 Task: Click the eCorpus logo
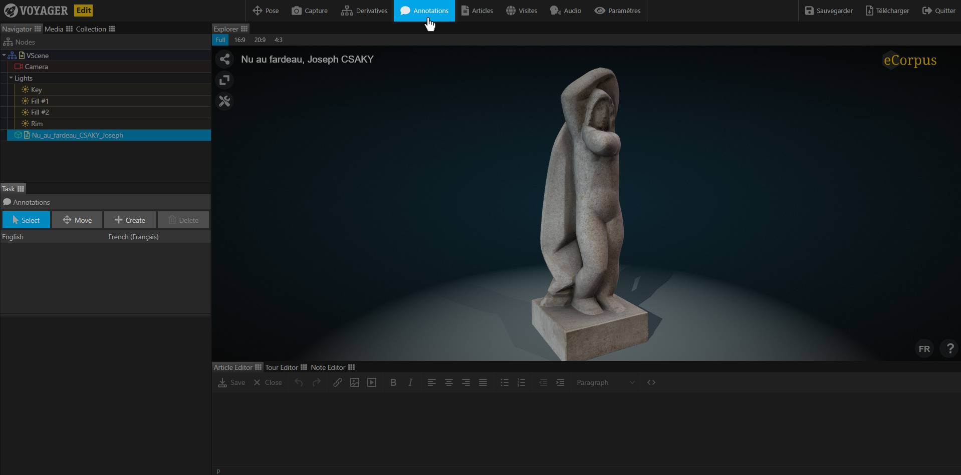tap(909, 60)
